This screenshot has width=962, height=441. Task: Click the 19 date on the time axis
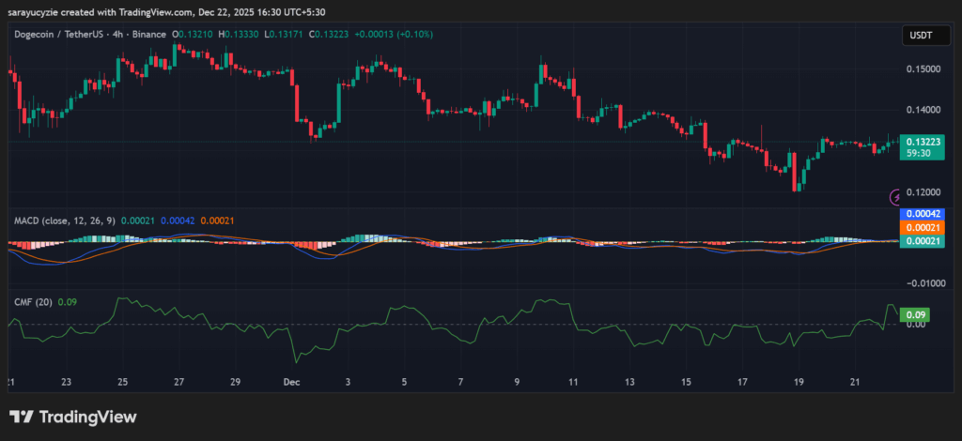(799, 383)
